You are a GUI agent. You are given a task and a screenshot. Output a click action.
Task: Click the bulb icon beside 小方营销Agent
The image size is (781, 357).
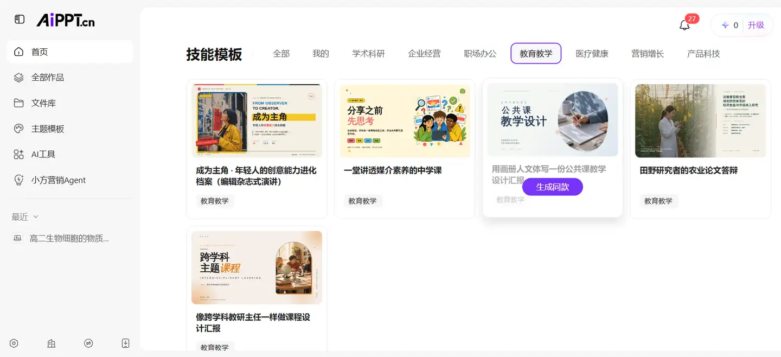click(x=19, y=180)
